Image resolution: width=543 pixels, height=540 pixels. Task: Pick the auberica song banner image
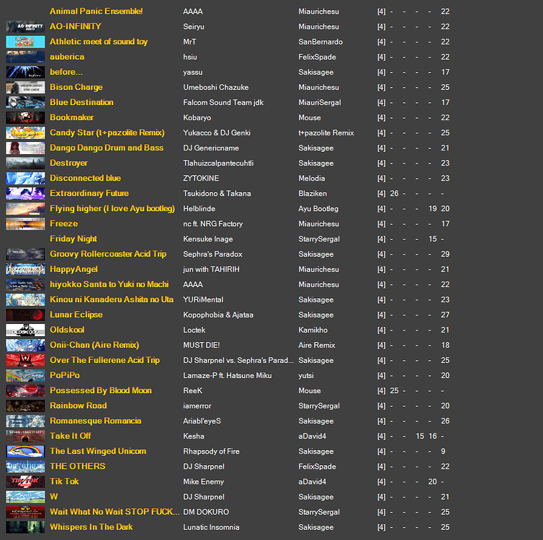click(25, 57)
